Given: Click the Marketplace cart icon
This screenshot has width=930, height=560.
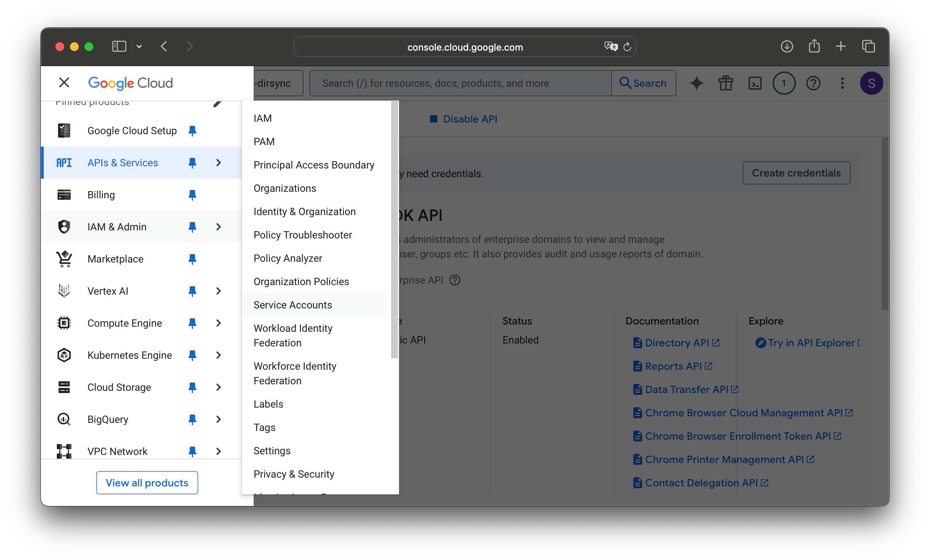Looking at the screenshot, I should click(x=64, y=259).
